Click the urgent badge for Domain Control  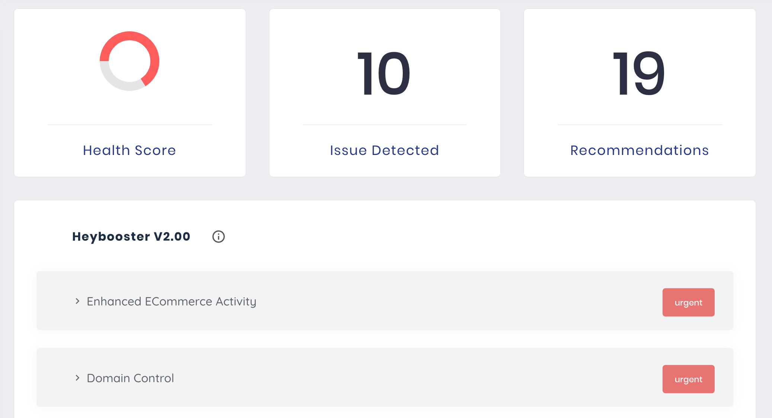pos(688,379)
